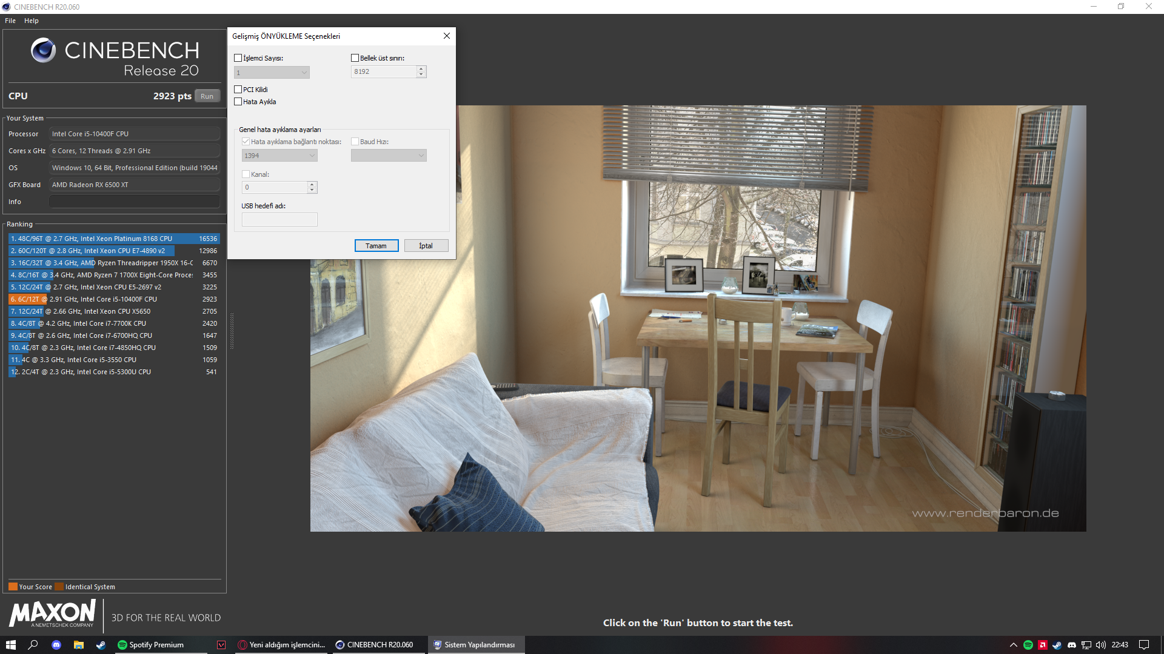
Task: Open the File menu
Action: tap(10, 21)
